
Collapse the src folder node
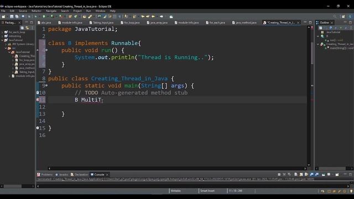click(6, 48)
